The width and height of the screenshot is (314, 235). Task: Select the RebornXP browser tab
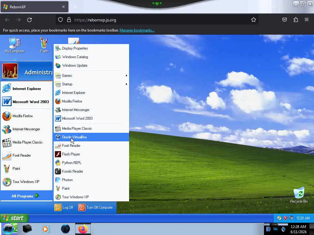34,7
